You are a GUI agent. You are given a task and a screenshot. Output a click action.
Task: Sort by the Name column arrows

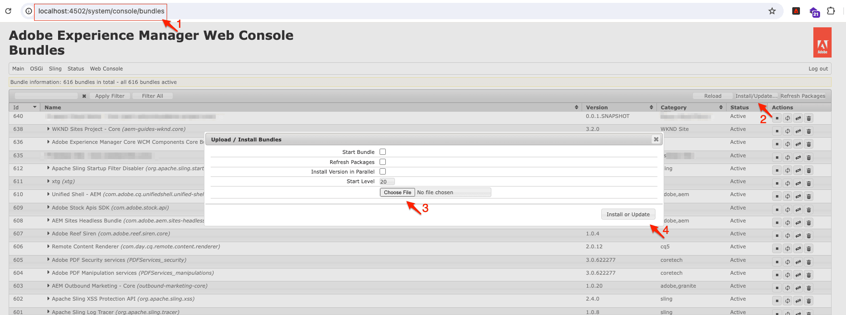tap(576, 107)
